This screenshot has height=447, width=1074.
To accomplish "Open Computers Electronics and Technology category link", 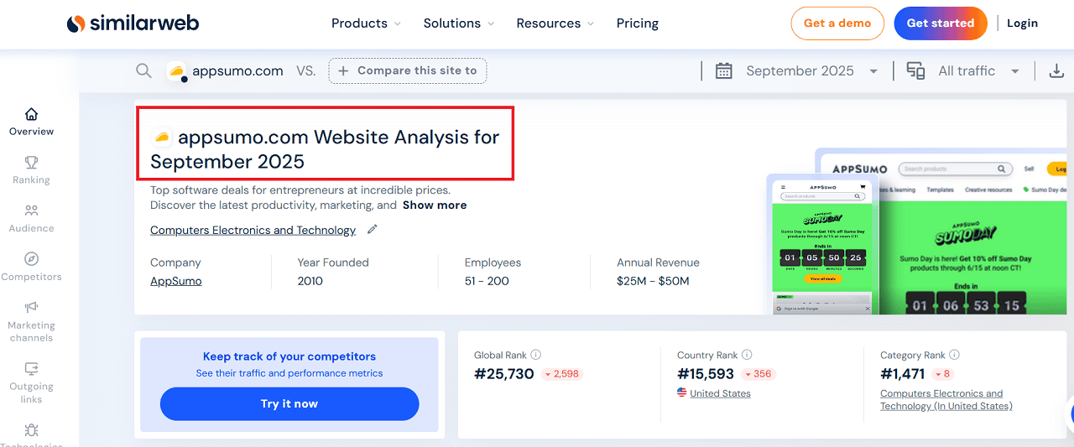I will coord(253,230).
